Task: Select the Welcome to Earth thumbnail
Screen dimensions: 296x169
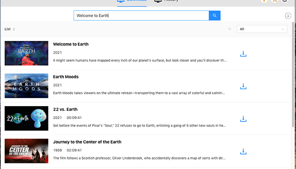Action: tap(26, 53)
